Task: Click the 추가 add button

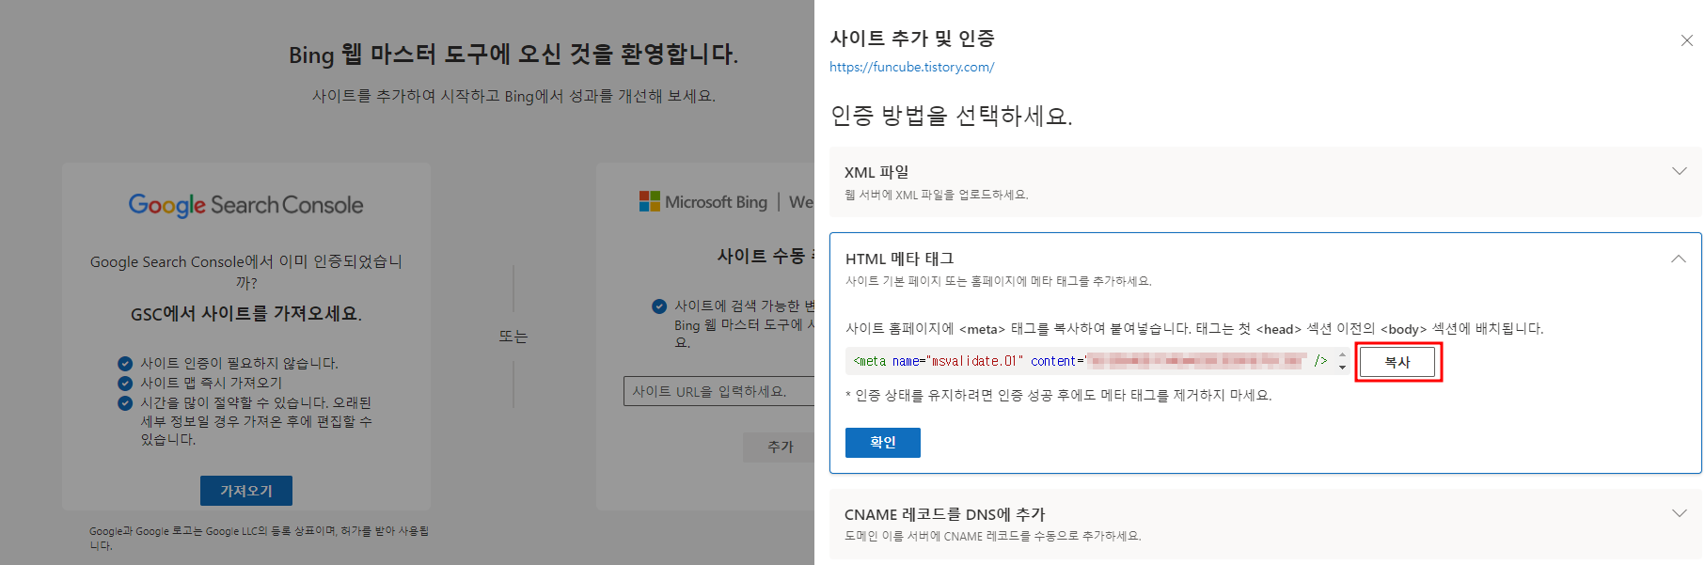Action: (x=780, y=447)
